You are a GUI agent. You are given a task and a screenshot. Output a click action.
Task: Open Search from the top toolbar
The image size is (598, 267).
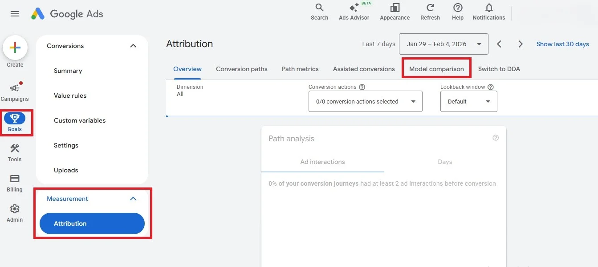[319, 11]
